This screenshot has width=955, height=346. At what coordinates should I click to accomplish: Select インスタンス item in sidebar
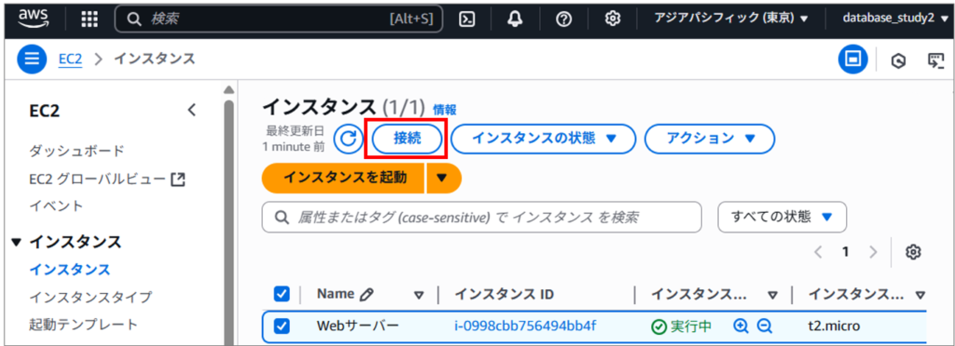click(x=69, y=270)
